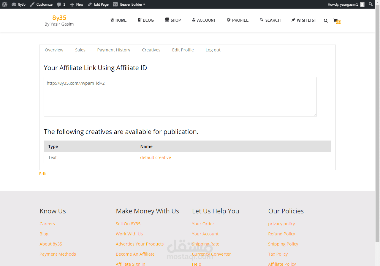Click the Edit link below the panel
Image resolution: width=380 pixels, height=266 pixels.
point(43,174)
